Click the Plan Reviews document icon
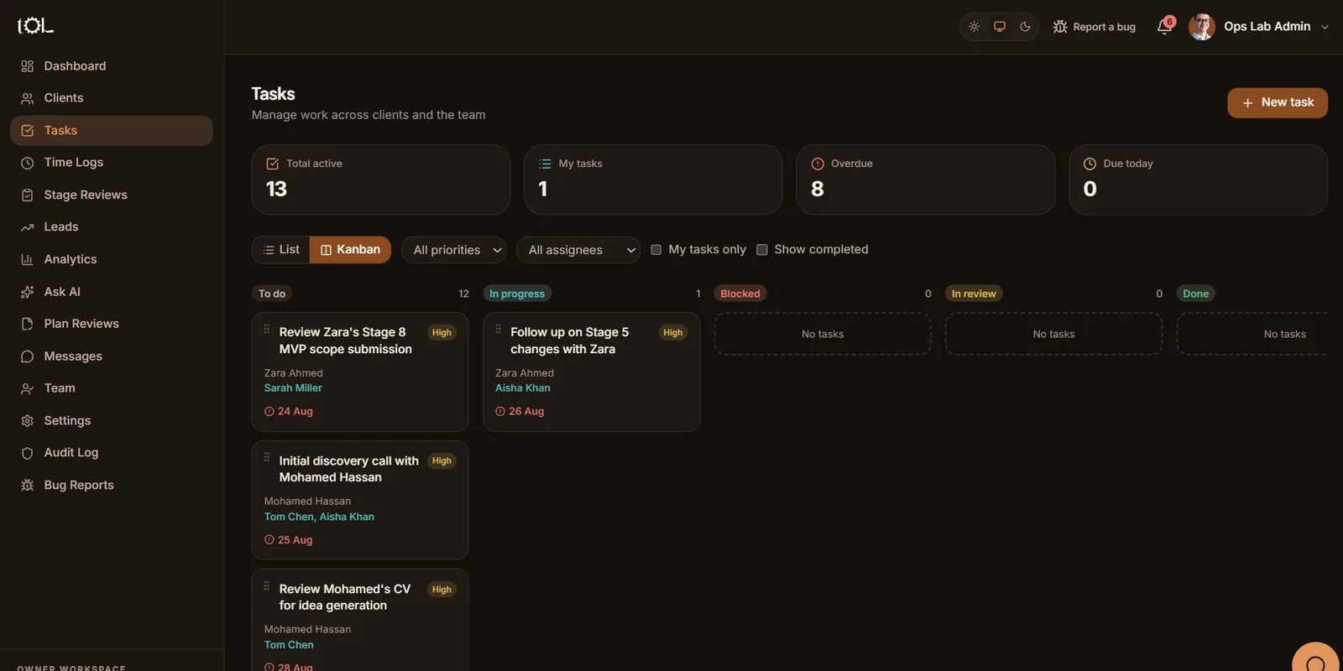This screenshot has height=671, width=1343. point(27,324)
